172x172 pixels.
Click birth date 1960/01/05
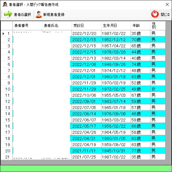pyautogui.click(x=116, y=138)
